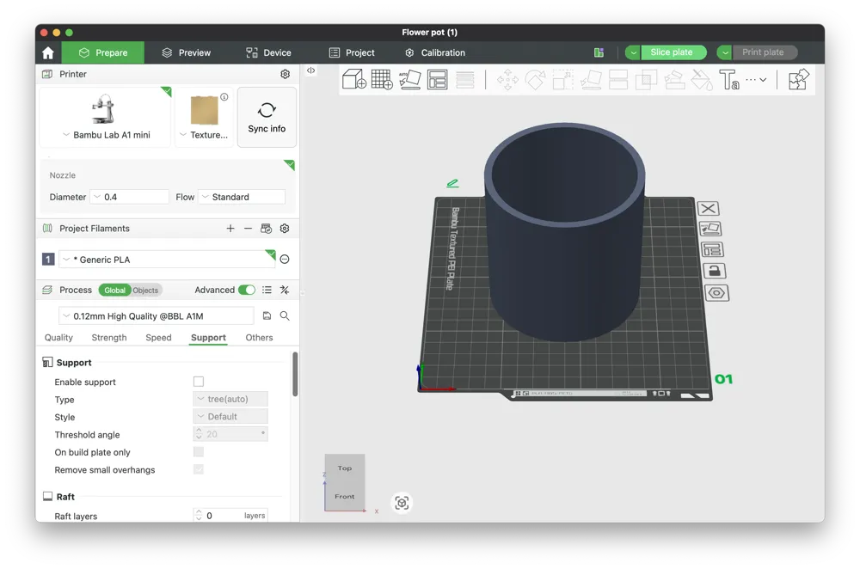Select the Rotate tool
Screen dimensions: 860x569
pos(535,80)
